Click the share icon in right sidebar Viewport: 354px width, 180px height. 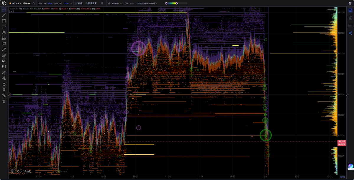point(350,33)
